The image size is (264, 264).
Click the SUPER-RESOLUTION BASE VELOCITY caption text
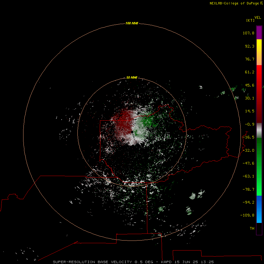(x=92, y=262)
